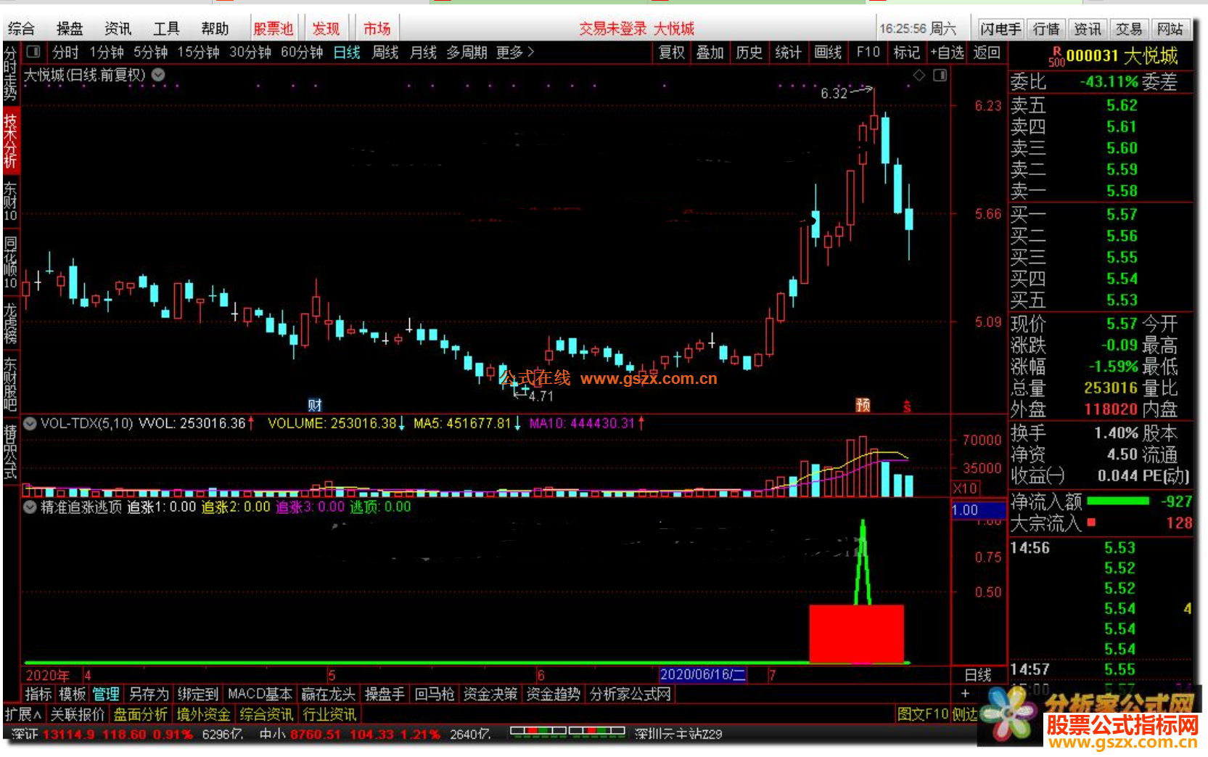Expand the 扩展 panel at bottom left
1208x757 pixels.
[24, 714]
